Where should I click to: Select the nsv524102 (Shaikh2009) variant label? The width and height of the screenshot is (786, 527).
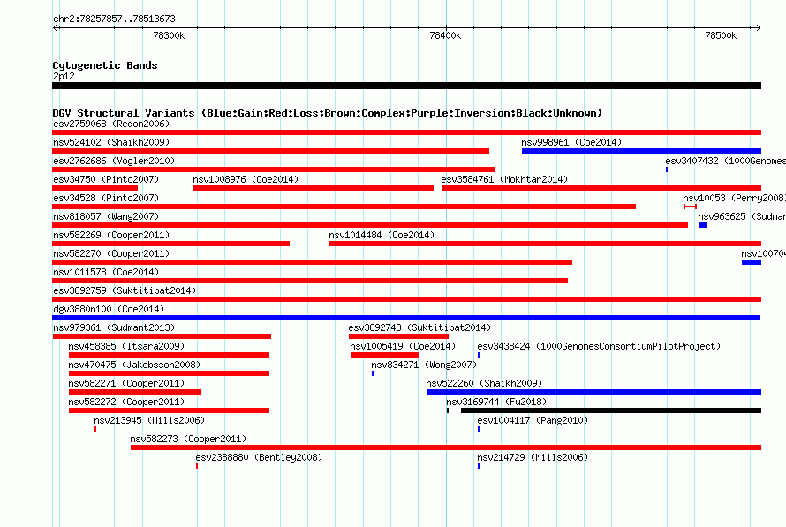pos(111,142)
